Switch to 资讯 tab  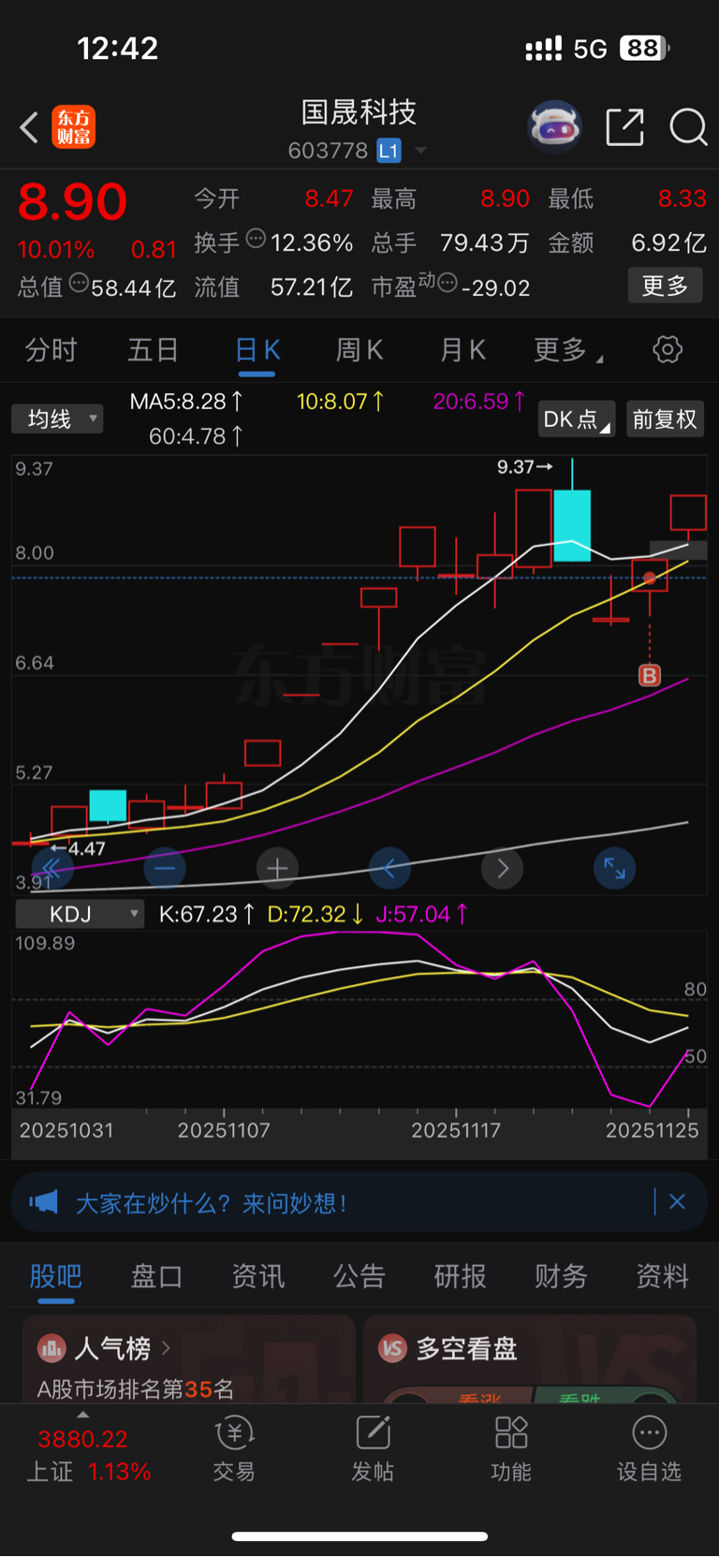click(257, 1276)
